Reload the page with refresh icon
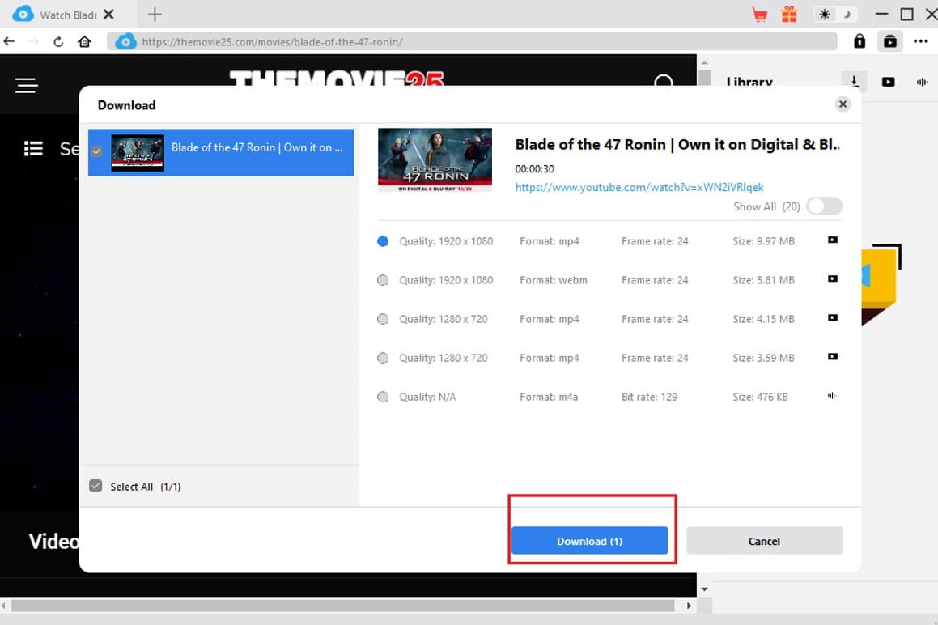 [x=58, y=41]
